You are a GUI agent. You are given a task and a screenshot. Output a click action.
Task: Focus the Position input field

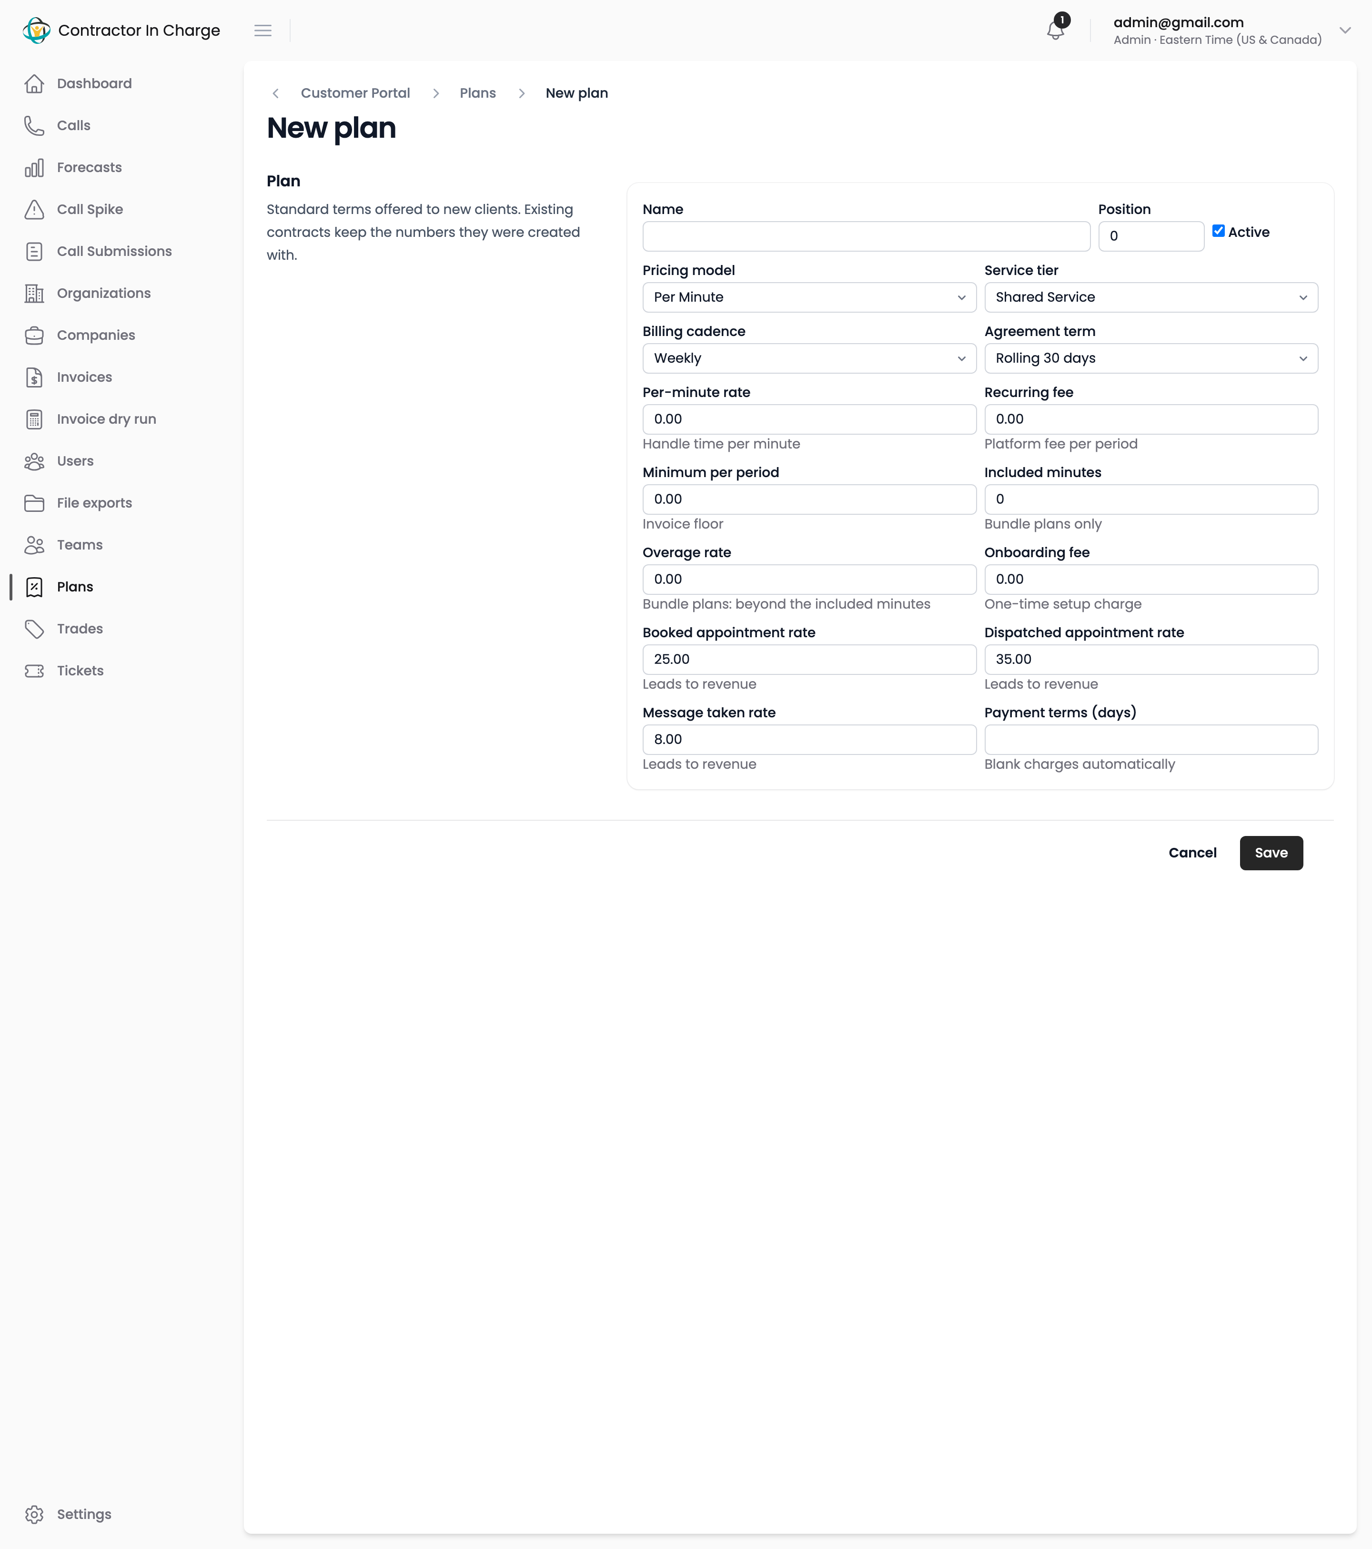pos(1151,236)
